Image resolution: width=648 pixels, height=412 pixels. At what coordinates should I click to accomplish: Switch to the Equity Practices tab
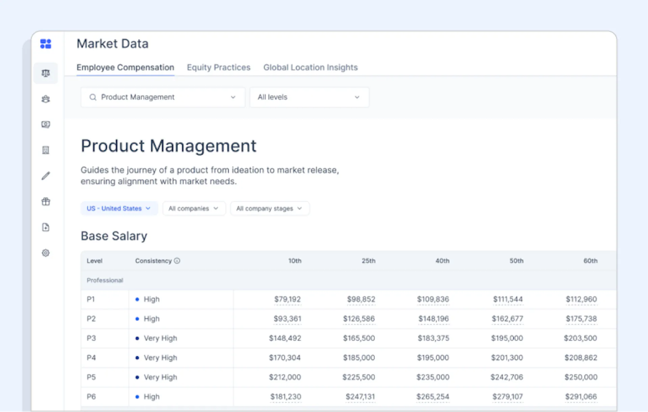point(219,67)
